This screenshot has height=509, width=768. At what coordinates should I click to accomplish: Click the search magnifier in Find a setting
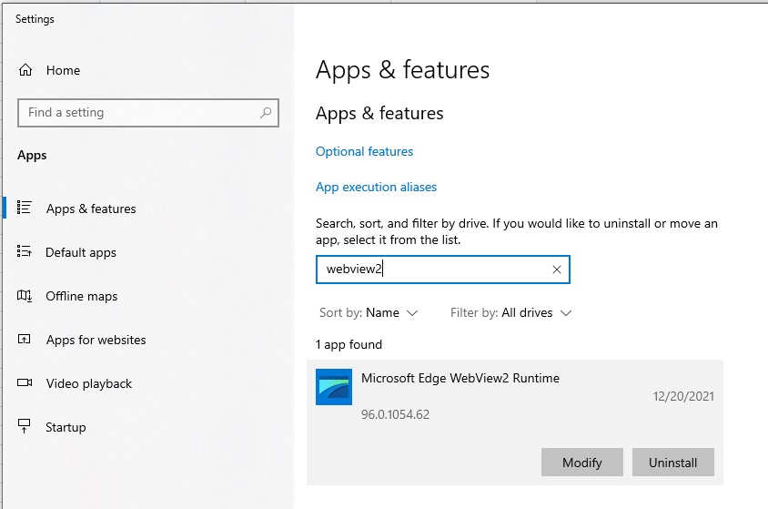[x=266, y=113]
